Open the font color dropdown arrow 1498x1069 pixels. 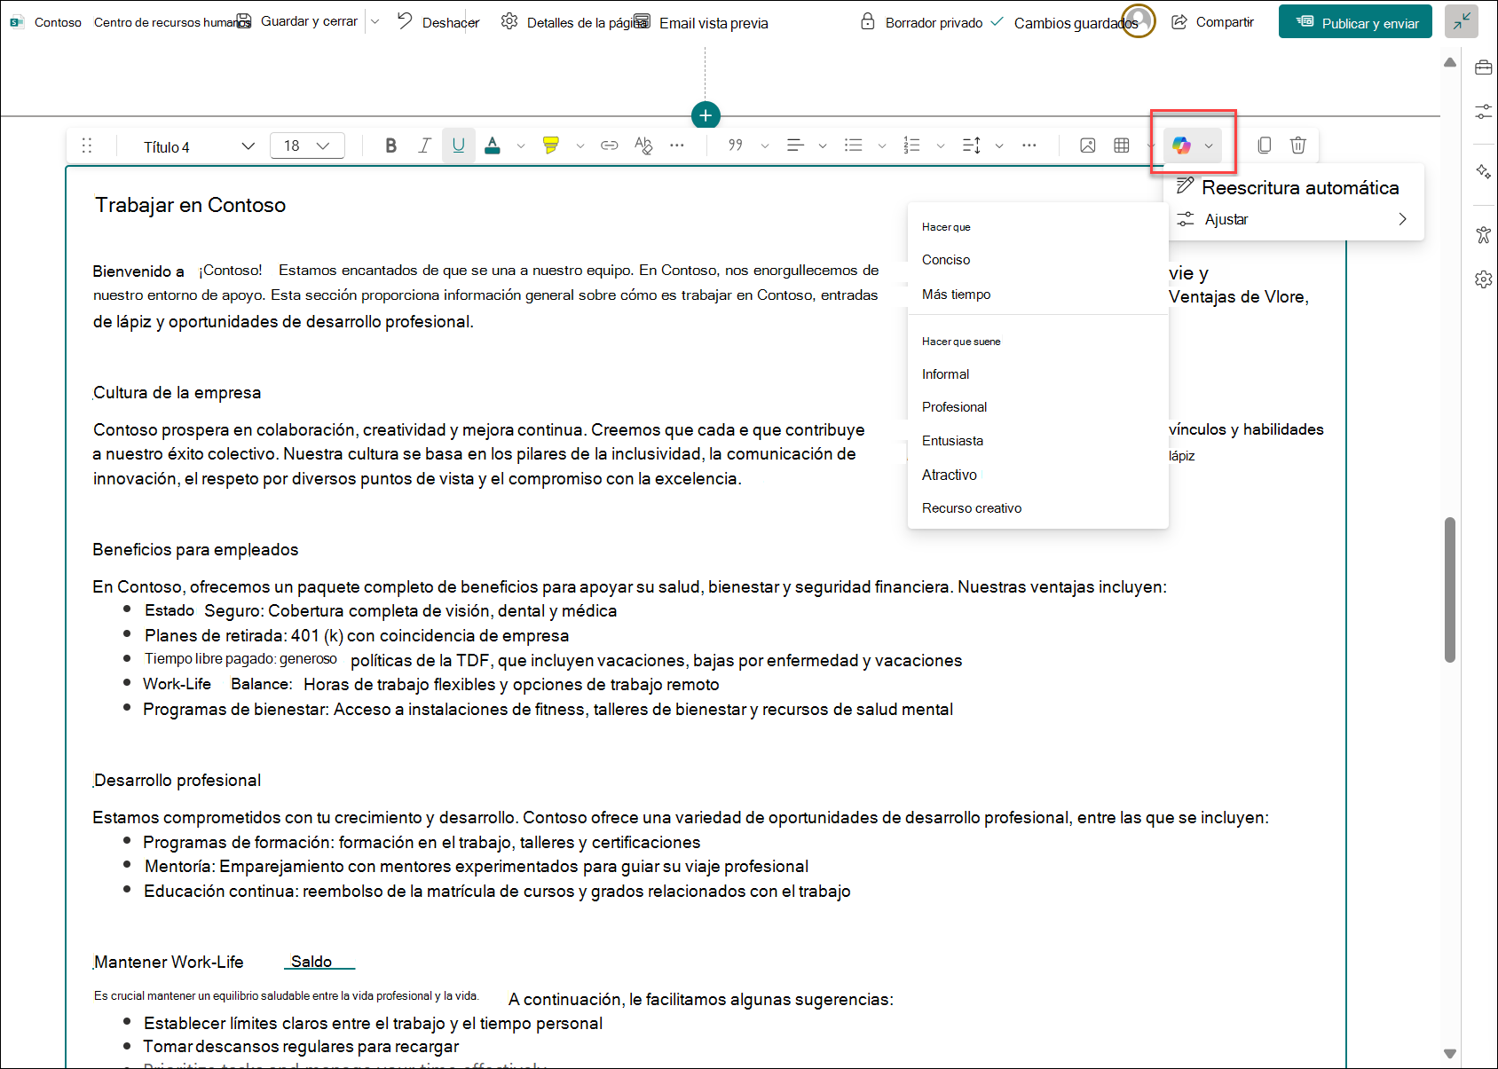(x=521, y=146)
